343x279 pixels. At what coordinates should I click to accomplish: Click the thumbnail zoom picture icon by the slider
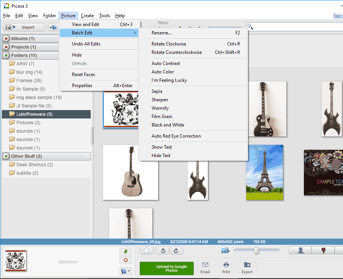(x=225, y=250)
